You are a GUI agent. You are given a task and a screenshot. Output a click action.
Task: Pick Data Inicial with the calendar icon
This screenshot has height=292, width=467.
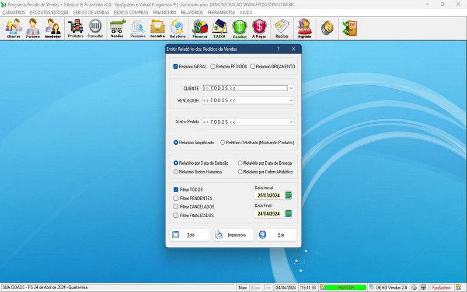[288, 195]
